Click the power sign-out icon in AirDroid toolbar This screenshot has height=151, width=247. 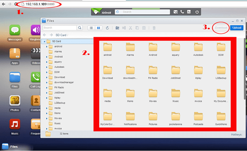click(x=197, y=12)
